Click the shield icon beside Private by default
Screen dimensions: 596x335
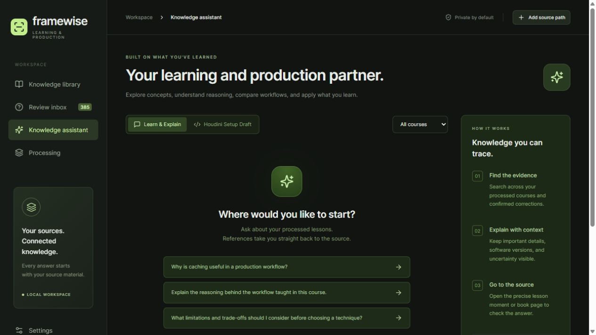click(x=448, y=17)
